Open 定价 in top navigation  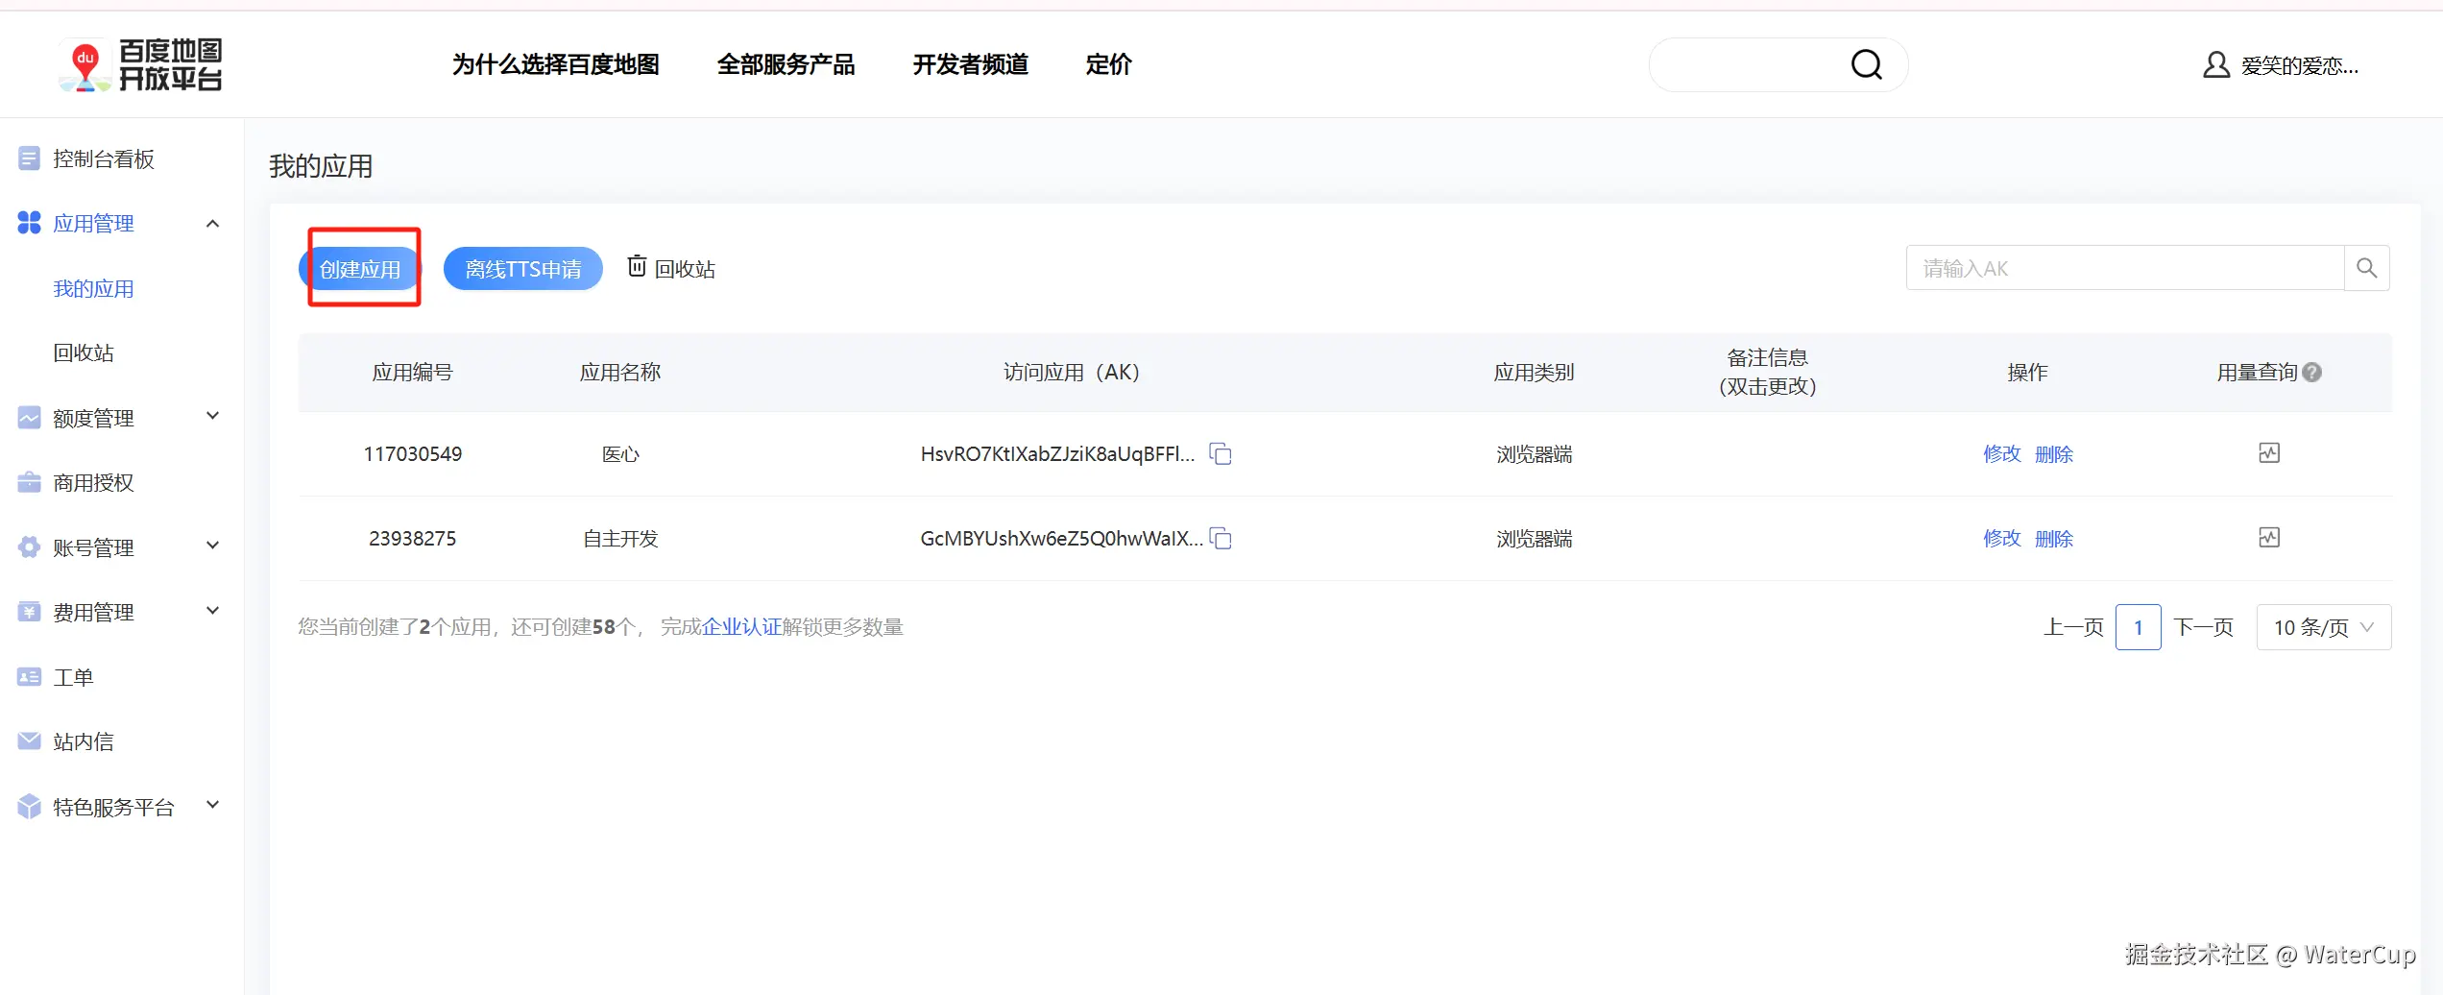pyautogui.click(x=1108, y=64)
